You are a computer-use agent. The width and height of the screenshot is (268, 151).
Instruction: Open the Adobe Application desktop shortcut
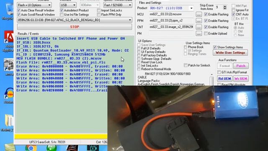click(x=8, y=41)
